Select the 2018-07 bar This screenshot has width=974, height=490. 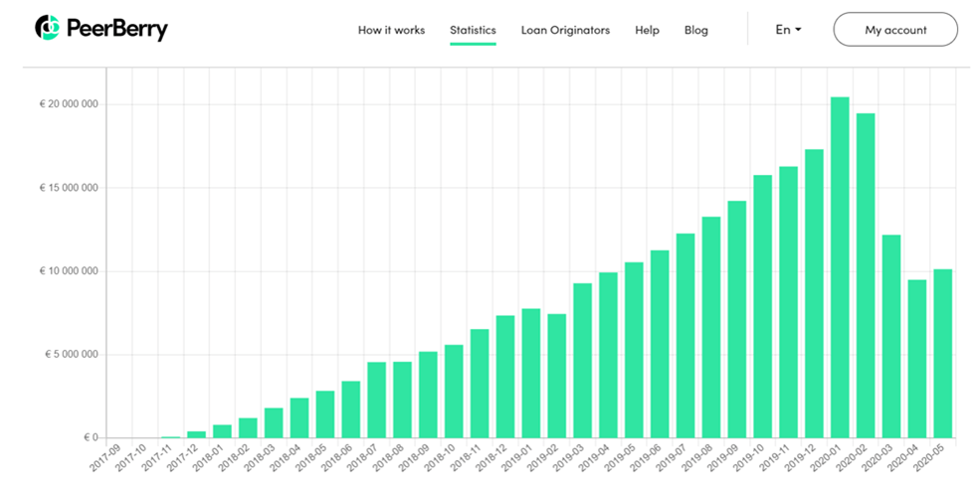pyautogui.click(x=376, y=400)
